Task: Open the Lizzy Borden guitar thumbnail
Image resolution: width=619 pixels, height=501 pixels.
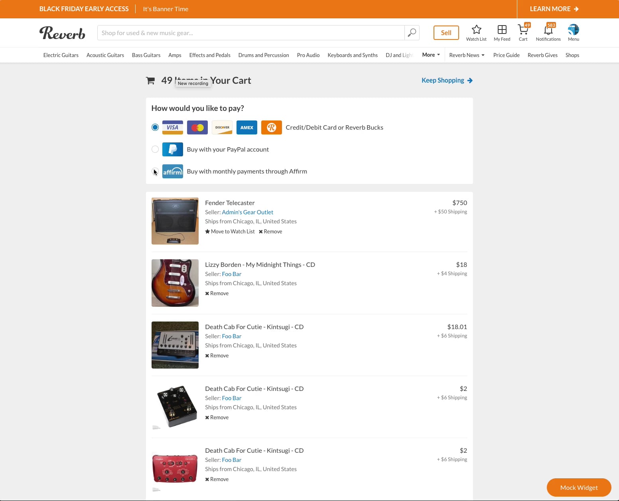Action: (x=175, y=283)
